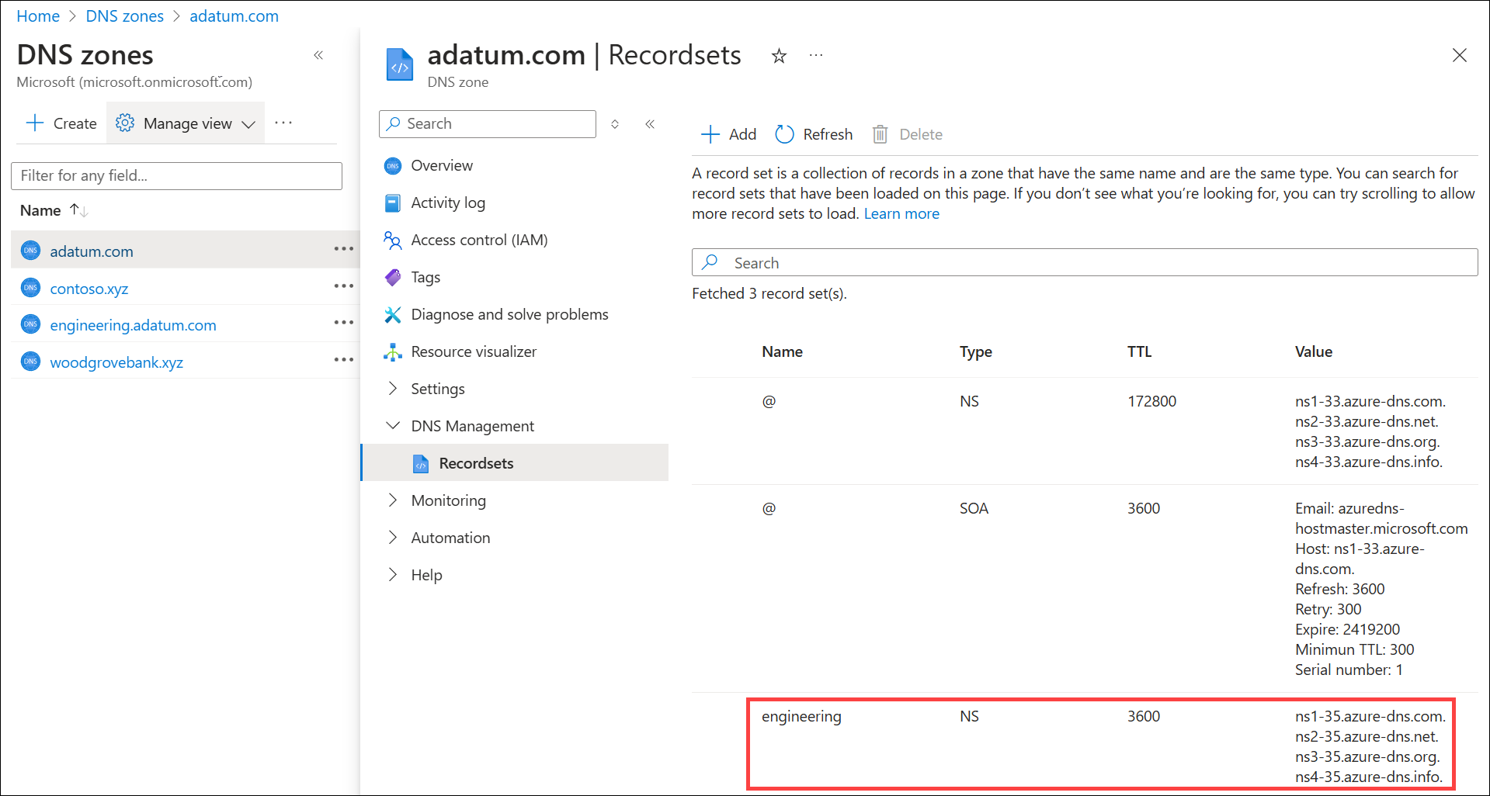This screenshot has width=1490, height=796.
Task: Open the Tags menu item
Action: click(425, 277)
